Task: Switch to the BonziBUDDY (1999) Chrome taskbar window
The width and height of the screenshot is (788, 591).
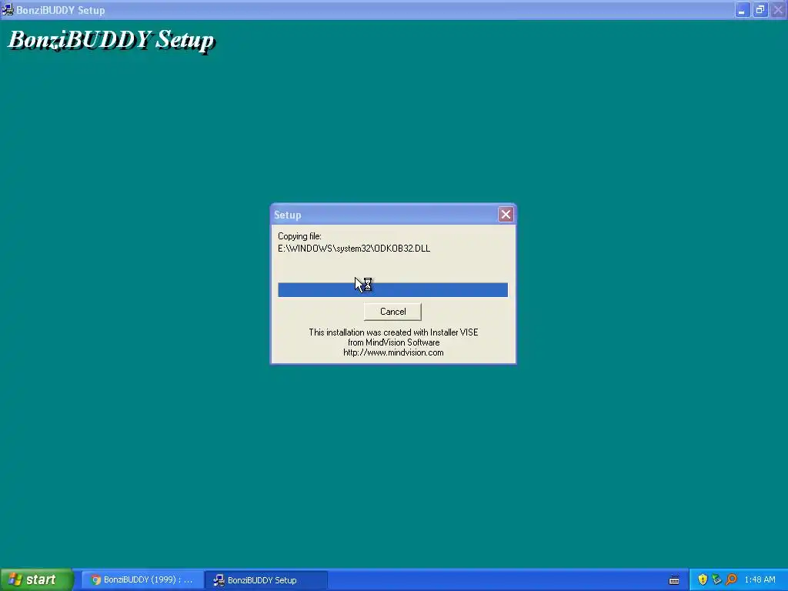Action: 142,580
